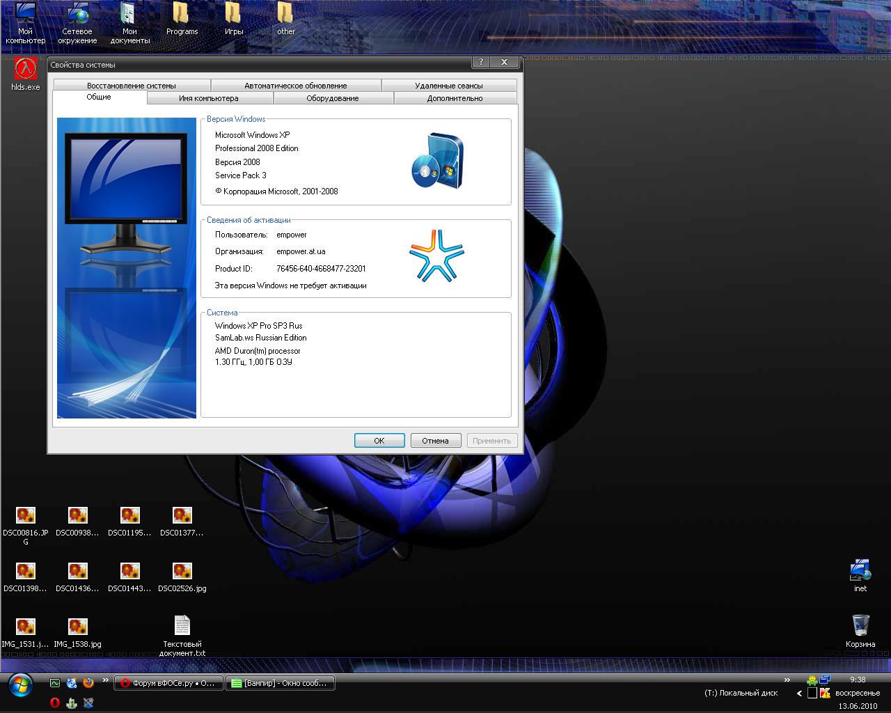Click the Kaspersky tray icon with warning

826,693
